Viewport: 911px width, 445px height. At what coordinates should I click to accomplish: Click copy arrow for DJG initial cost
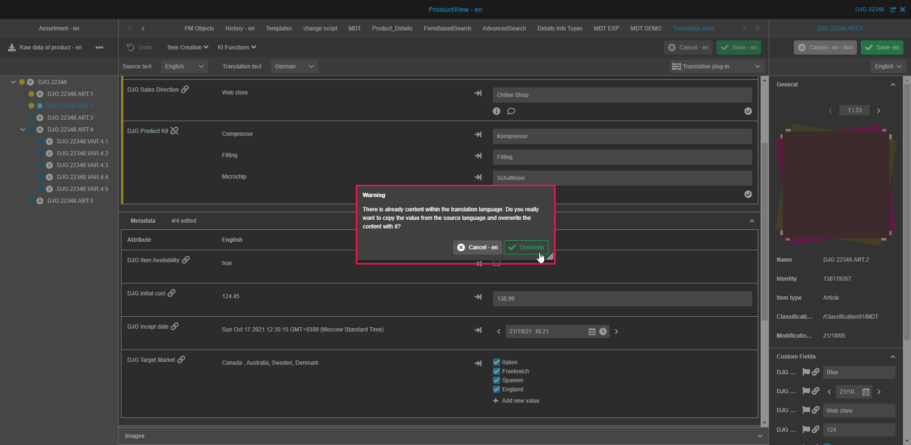(478, 297)
